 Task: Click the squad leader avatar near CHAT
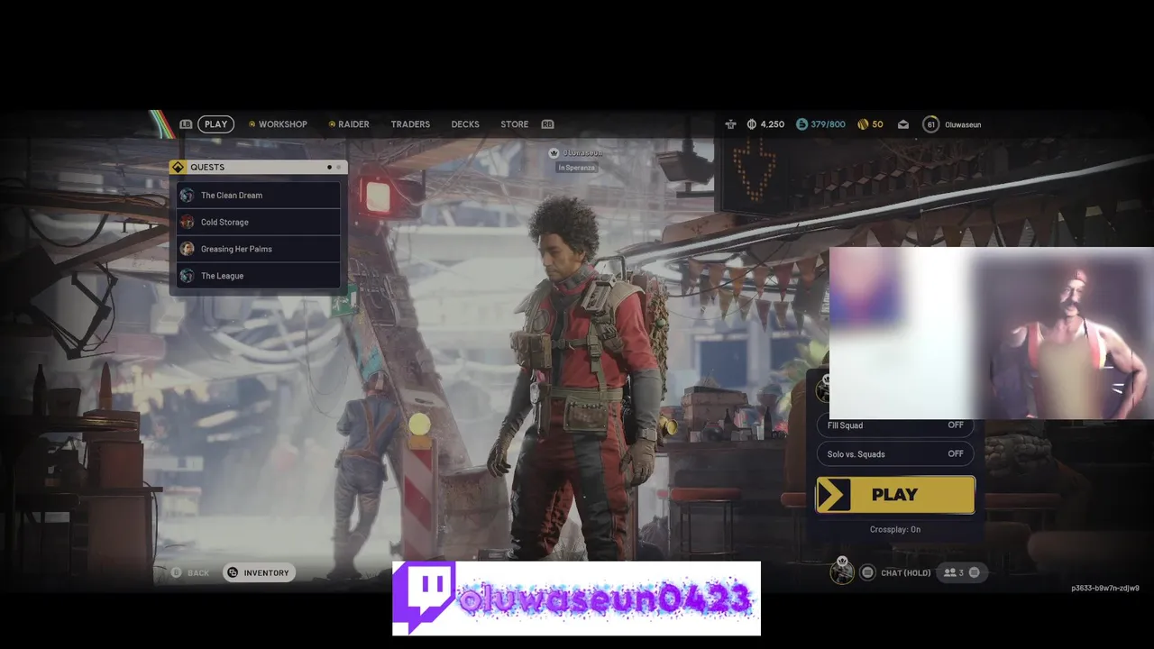(842, 571)
